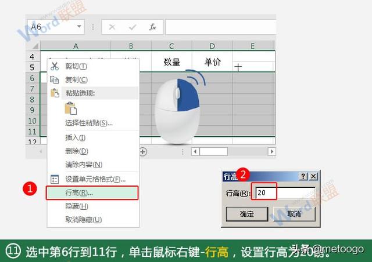Select row 4 header
Viewport: 372px width, 262px height.
[x=33, y=57]
